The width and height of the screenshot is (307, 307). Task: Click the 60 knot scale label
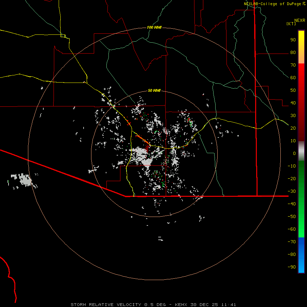(x=293, y=78)
